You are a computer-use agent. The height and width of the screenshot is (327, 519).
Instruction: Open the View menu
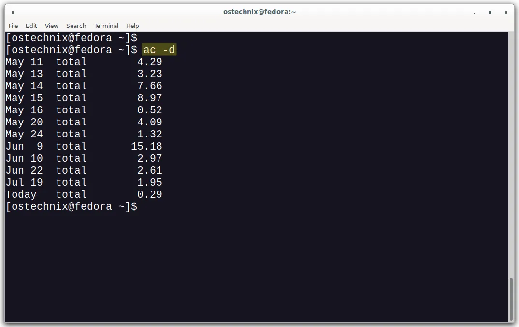[x=51, y=26]
